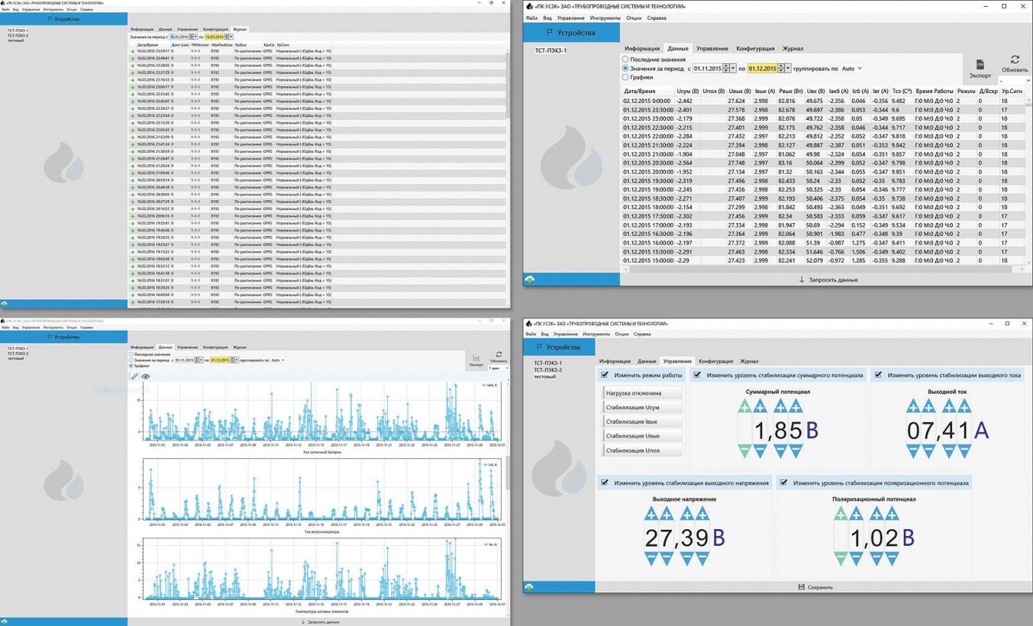Decrease the last digit 1 of 07,41 А
The height and width of the screenshot is (626, 1033).
click(964, 451)
